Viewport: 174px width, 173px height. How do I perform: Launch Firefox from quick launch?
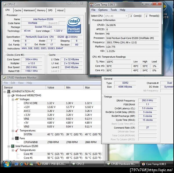(26, 164)
